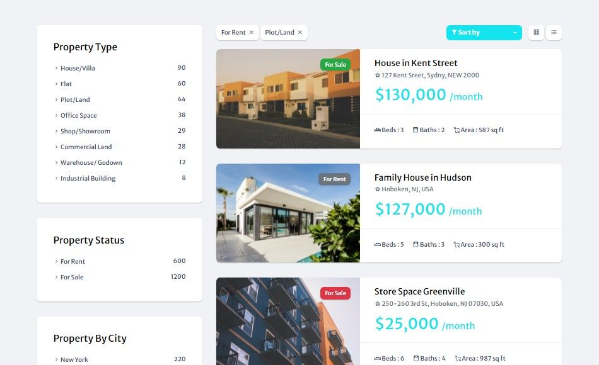Click the red For Sale badge on Store Space
This screenshot has height=365, width=599.
[x=335, y=293]
